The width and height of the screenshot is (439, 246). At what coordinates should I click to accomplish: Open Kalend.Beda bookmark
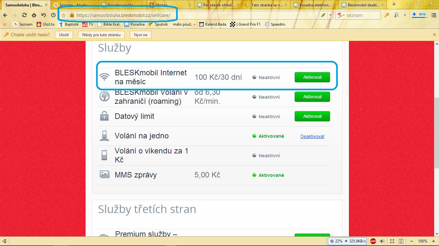213,24
